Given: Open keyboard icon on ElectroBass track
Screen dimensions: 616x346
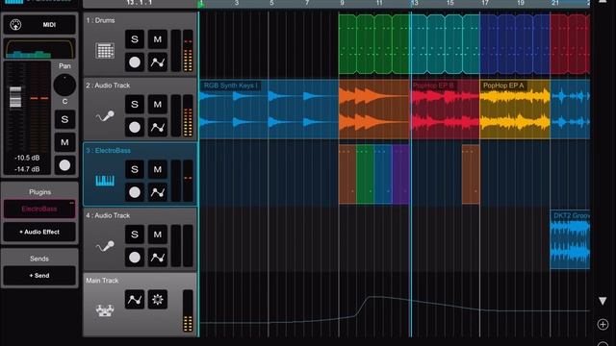Looking at the screenshot, I should 105,181.
